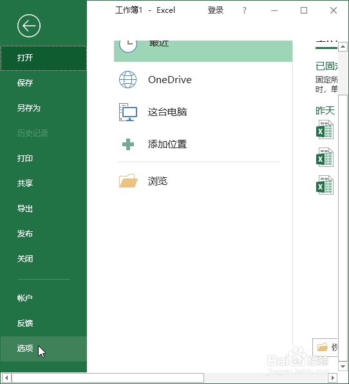This screenshot has width=349, height=384.
Task: Open 反馈 in the Backstage menu
Action: [44, 323]
